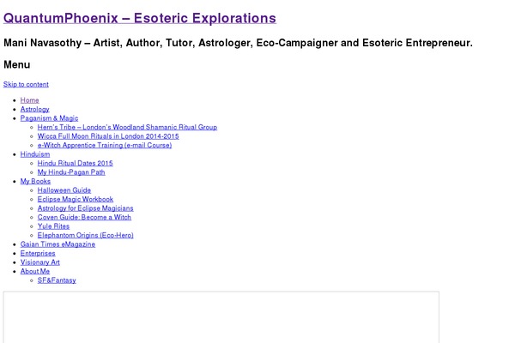Open Hindu Ritual Dates 2015
The height and width of the screenshot is (343, 515).
tap(75, 163)
